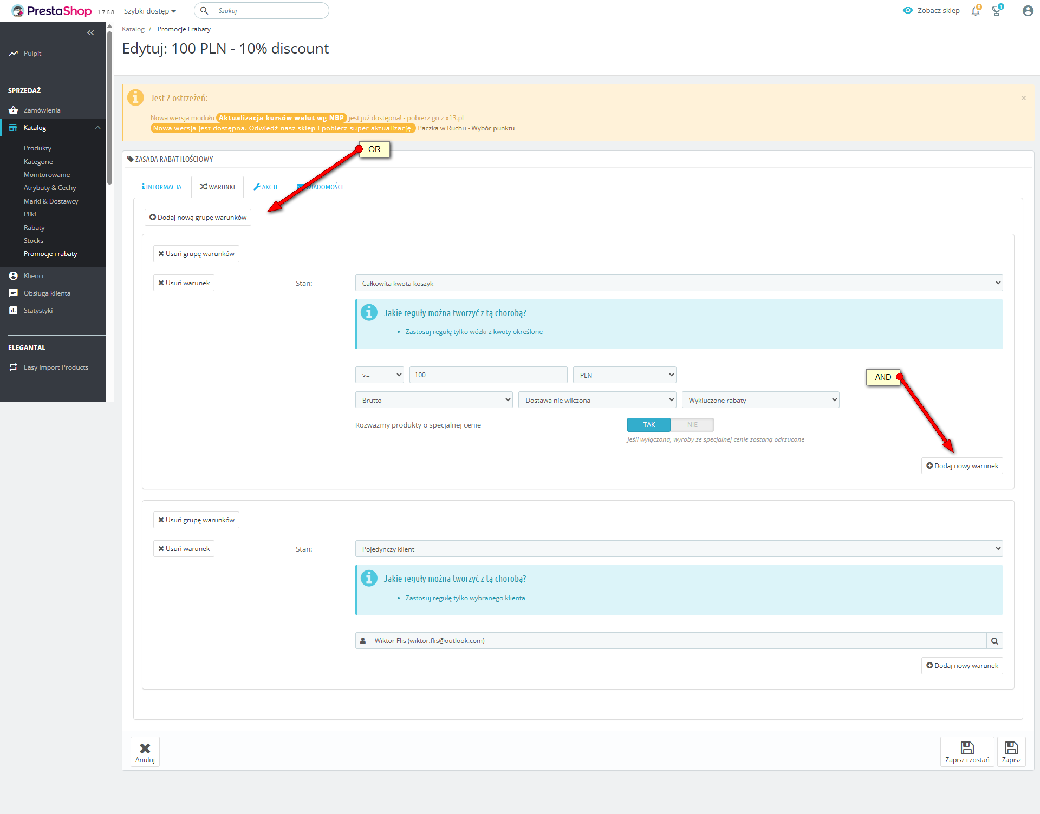This screenshot has width=1040, height=814.
Task: Open Monitorowanie in the sidebar
Action: [47, 175]
